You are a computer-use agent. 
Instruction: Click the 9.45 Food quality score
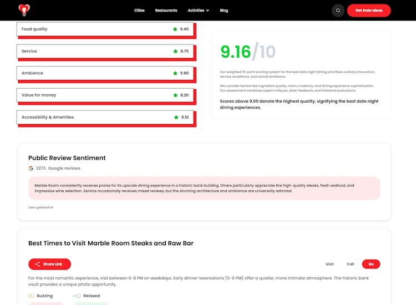(x=184, y=29)
